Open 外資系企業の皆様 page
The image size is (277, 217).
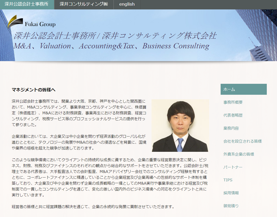pos(239,154)
